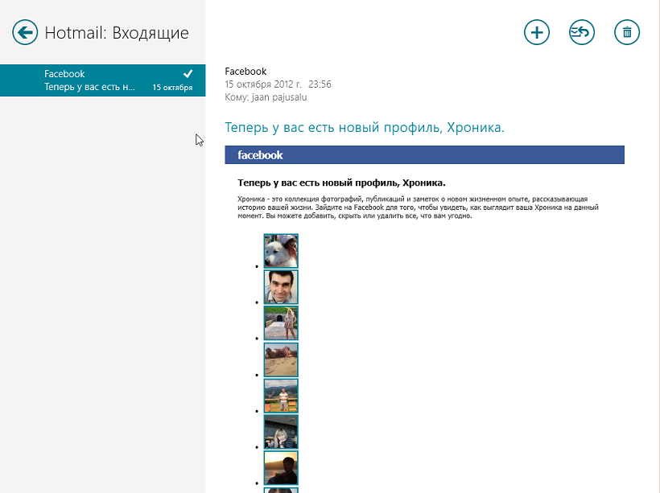
Task: Open the thumbnail of a man before mountains
Action: coord(281,396)
